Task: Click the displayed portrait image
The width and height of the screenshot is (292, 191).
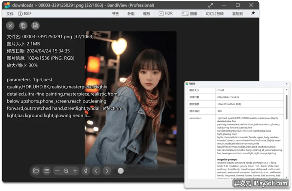Action: tap(131, 98)
